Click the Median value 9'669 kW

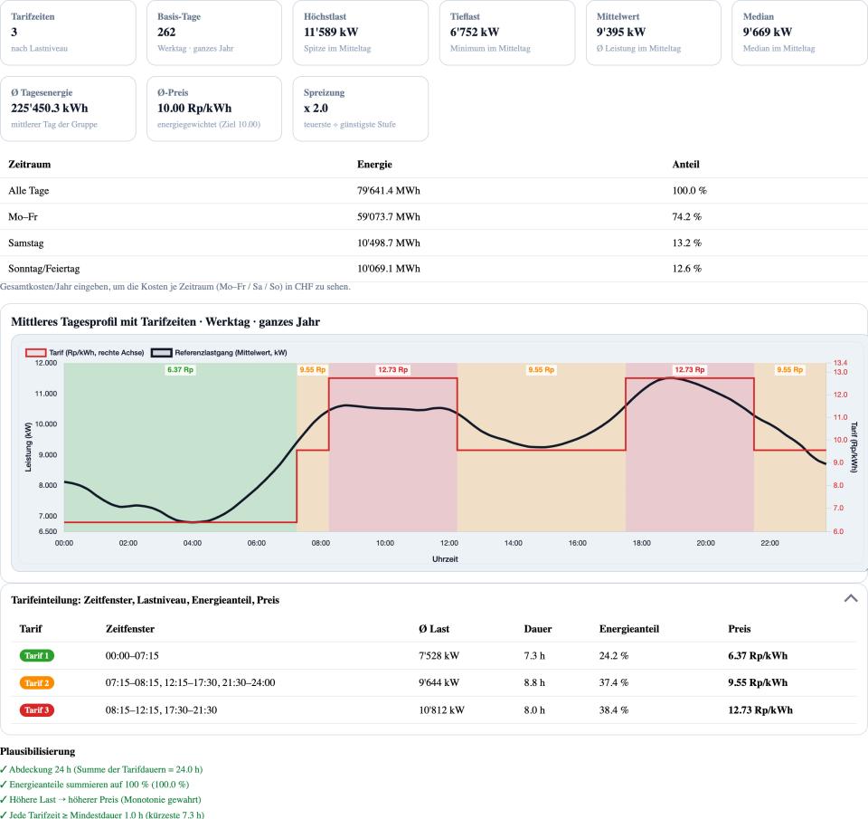coord(768,33)
